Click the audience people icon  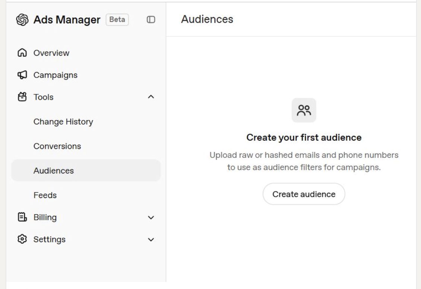[x=304, y=110]
